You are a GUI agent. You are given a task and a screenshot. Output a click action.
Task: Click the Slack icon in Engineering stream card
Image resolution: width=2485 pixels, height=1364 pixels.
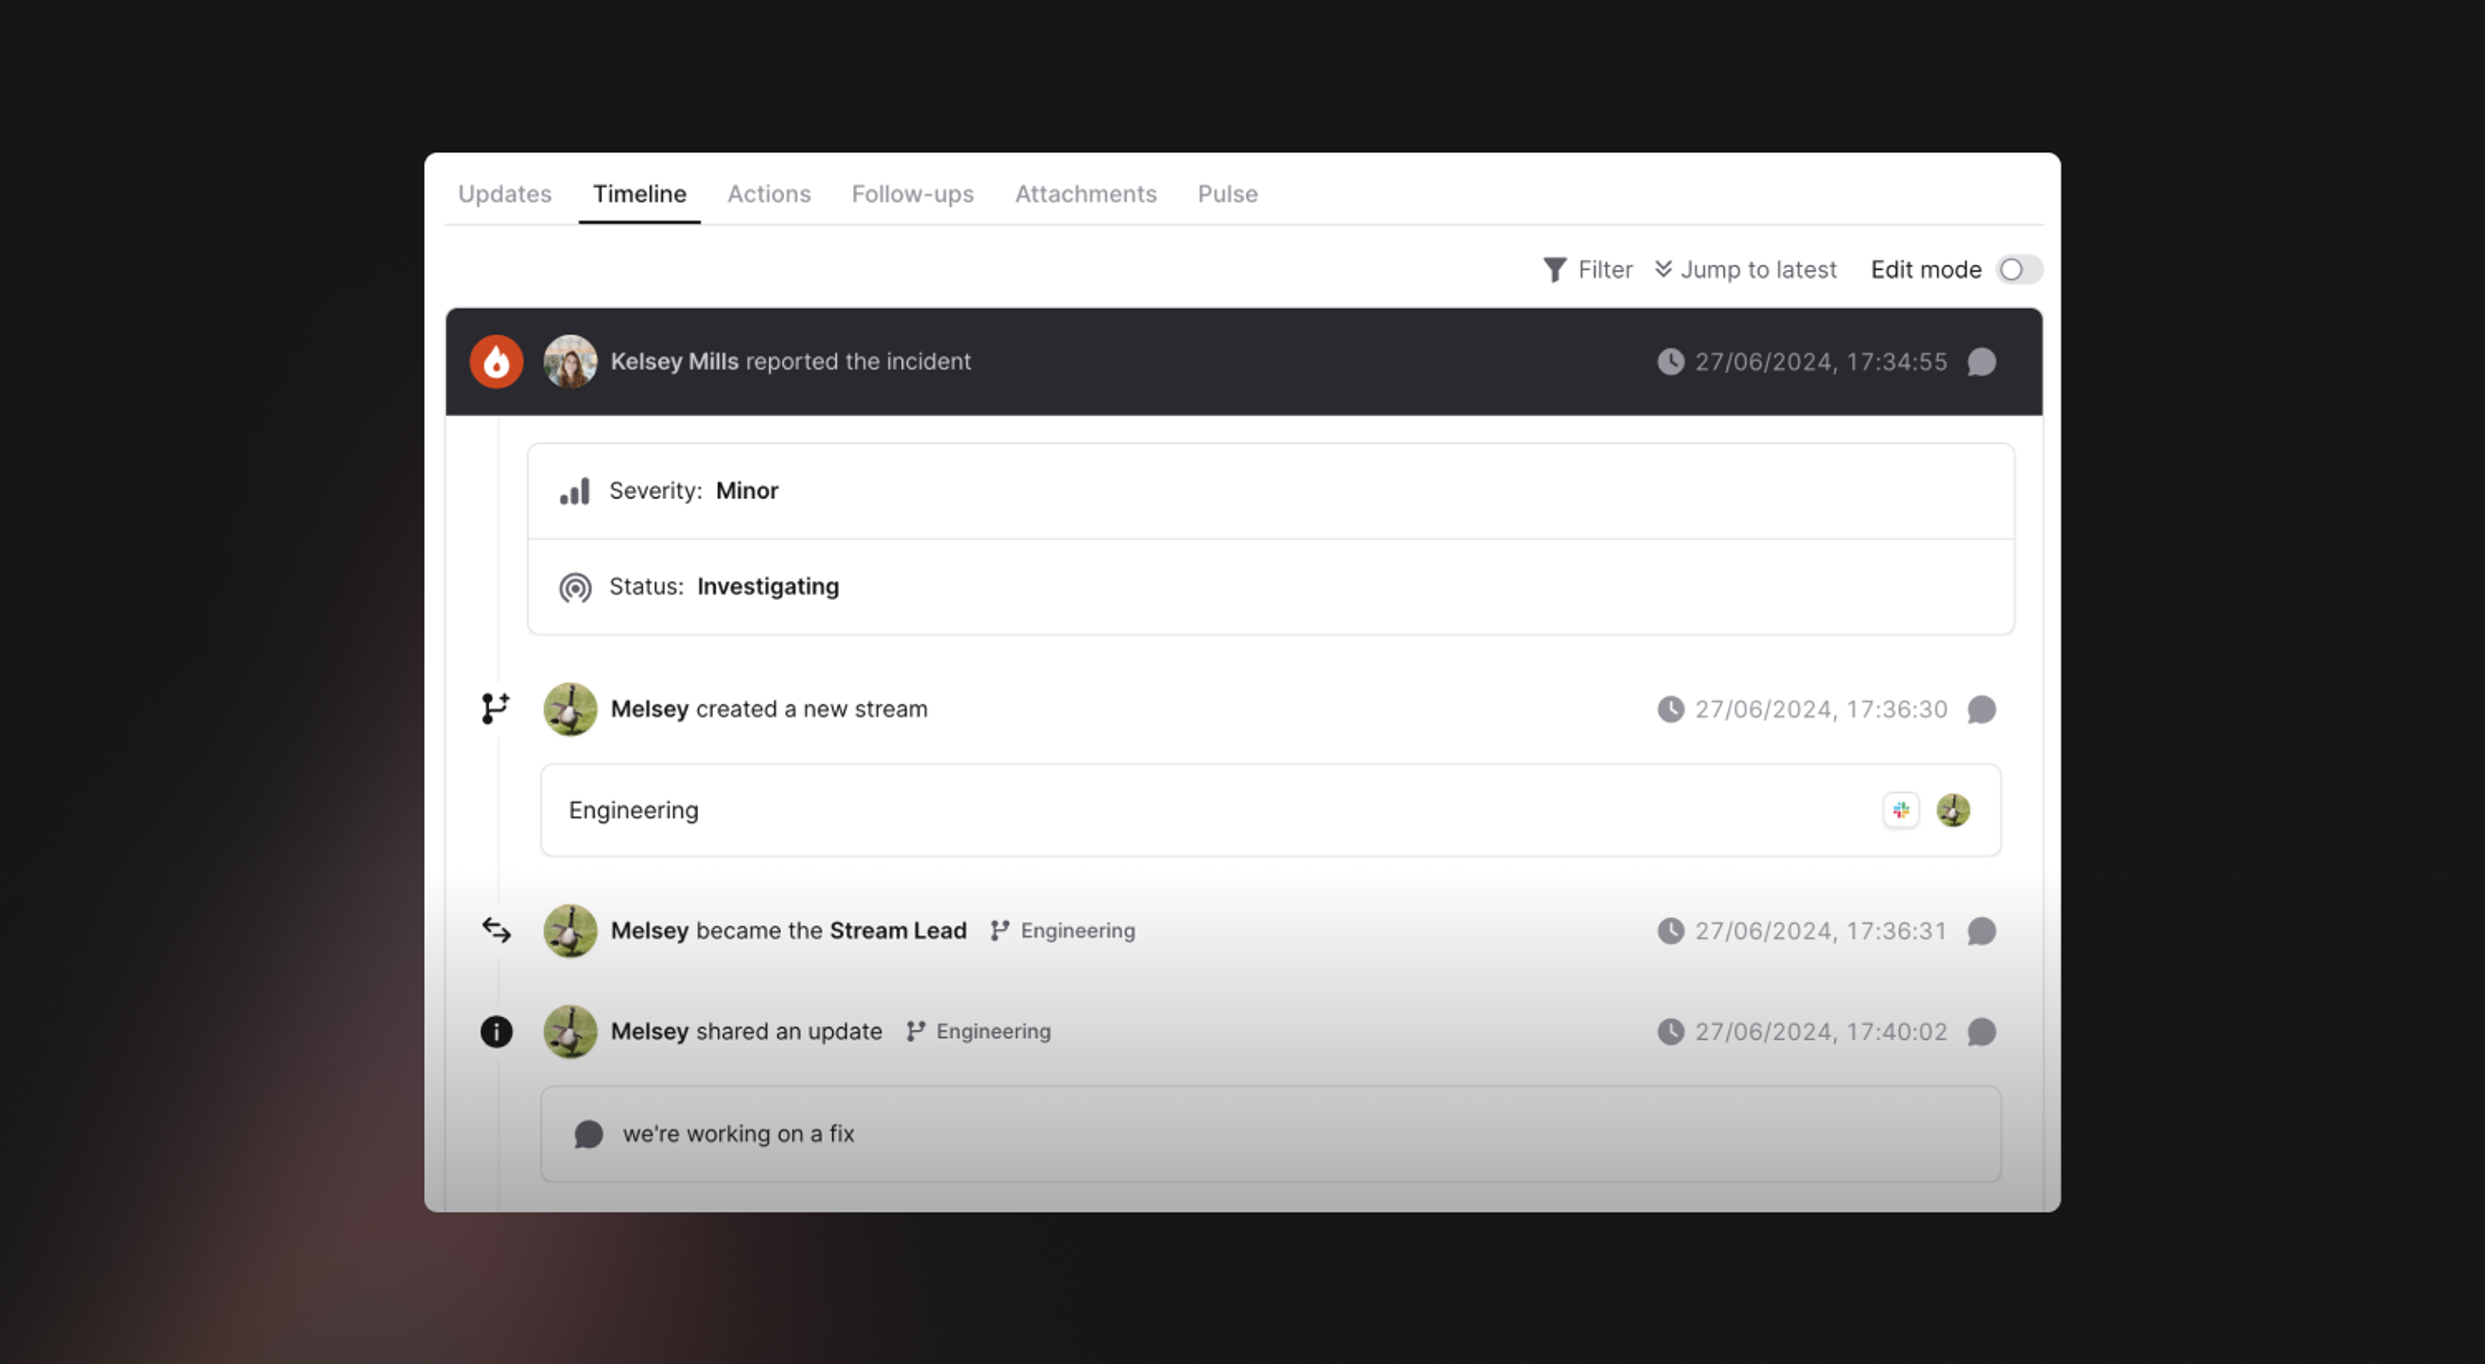[1901, 810]
